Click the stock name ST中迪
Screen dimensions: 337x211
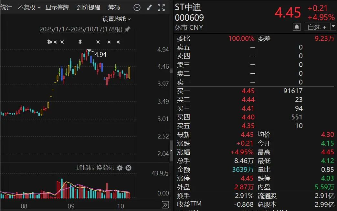click(x=188, y=7)
